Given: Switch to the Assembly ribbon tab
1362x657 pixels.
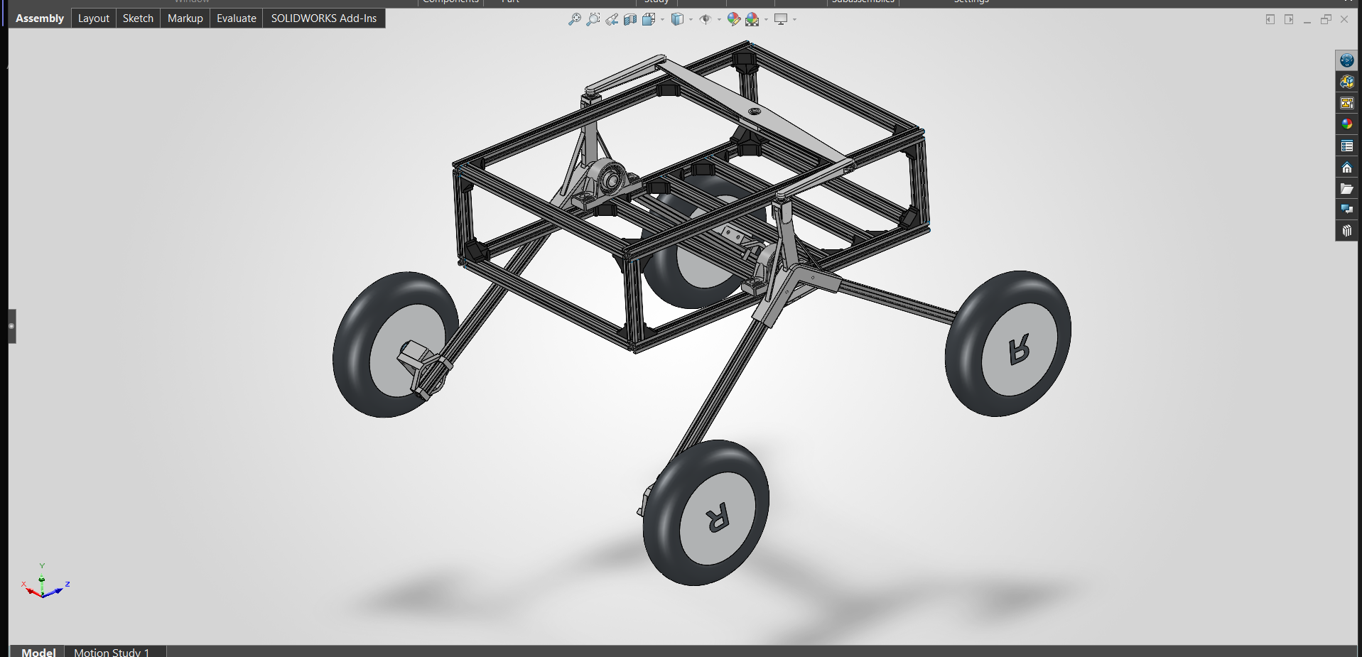Looking at the screenshot, I should 40,18.
